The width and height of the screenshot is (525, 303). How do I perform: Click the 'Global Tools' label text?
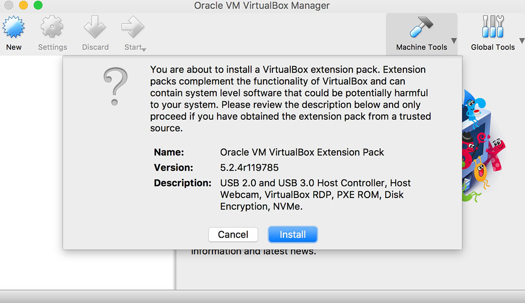click(x=493, y=47)
